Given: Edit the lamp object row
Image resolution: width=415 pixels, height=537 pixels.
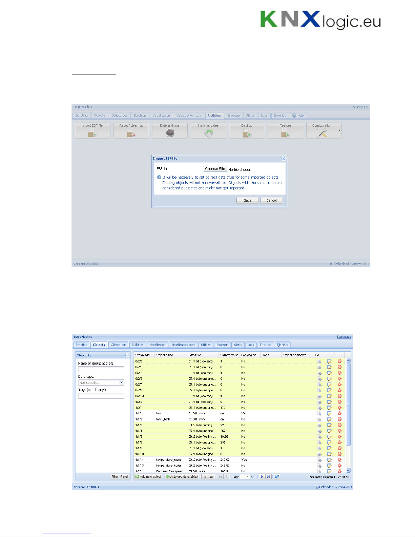Looking at the screenshot, I should 329,413.
